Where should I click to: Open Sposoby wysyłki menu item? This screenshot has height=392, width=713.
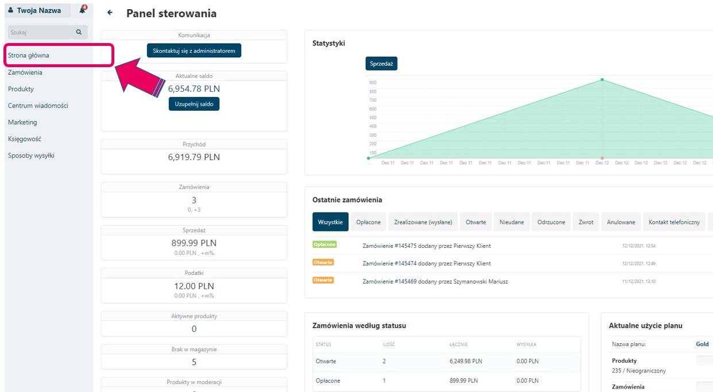(31, 156)
